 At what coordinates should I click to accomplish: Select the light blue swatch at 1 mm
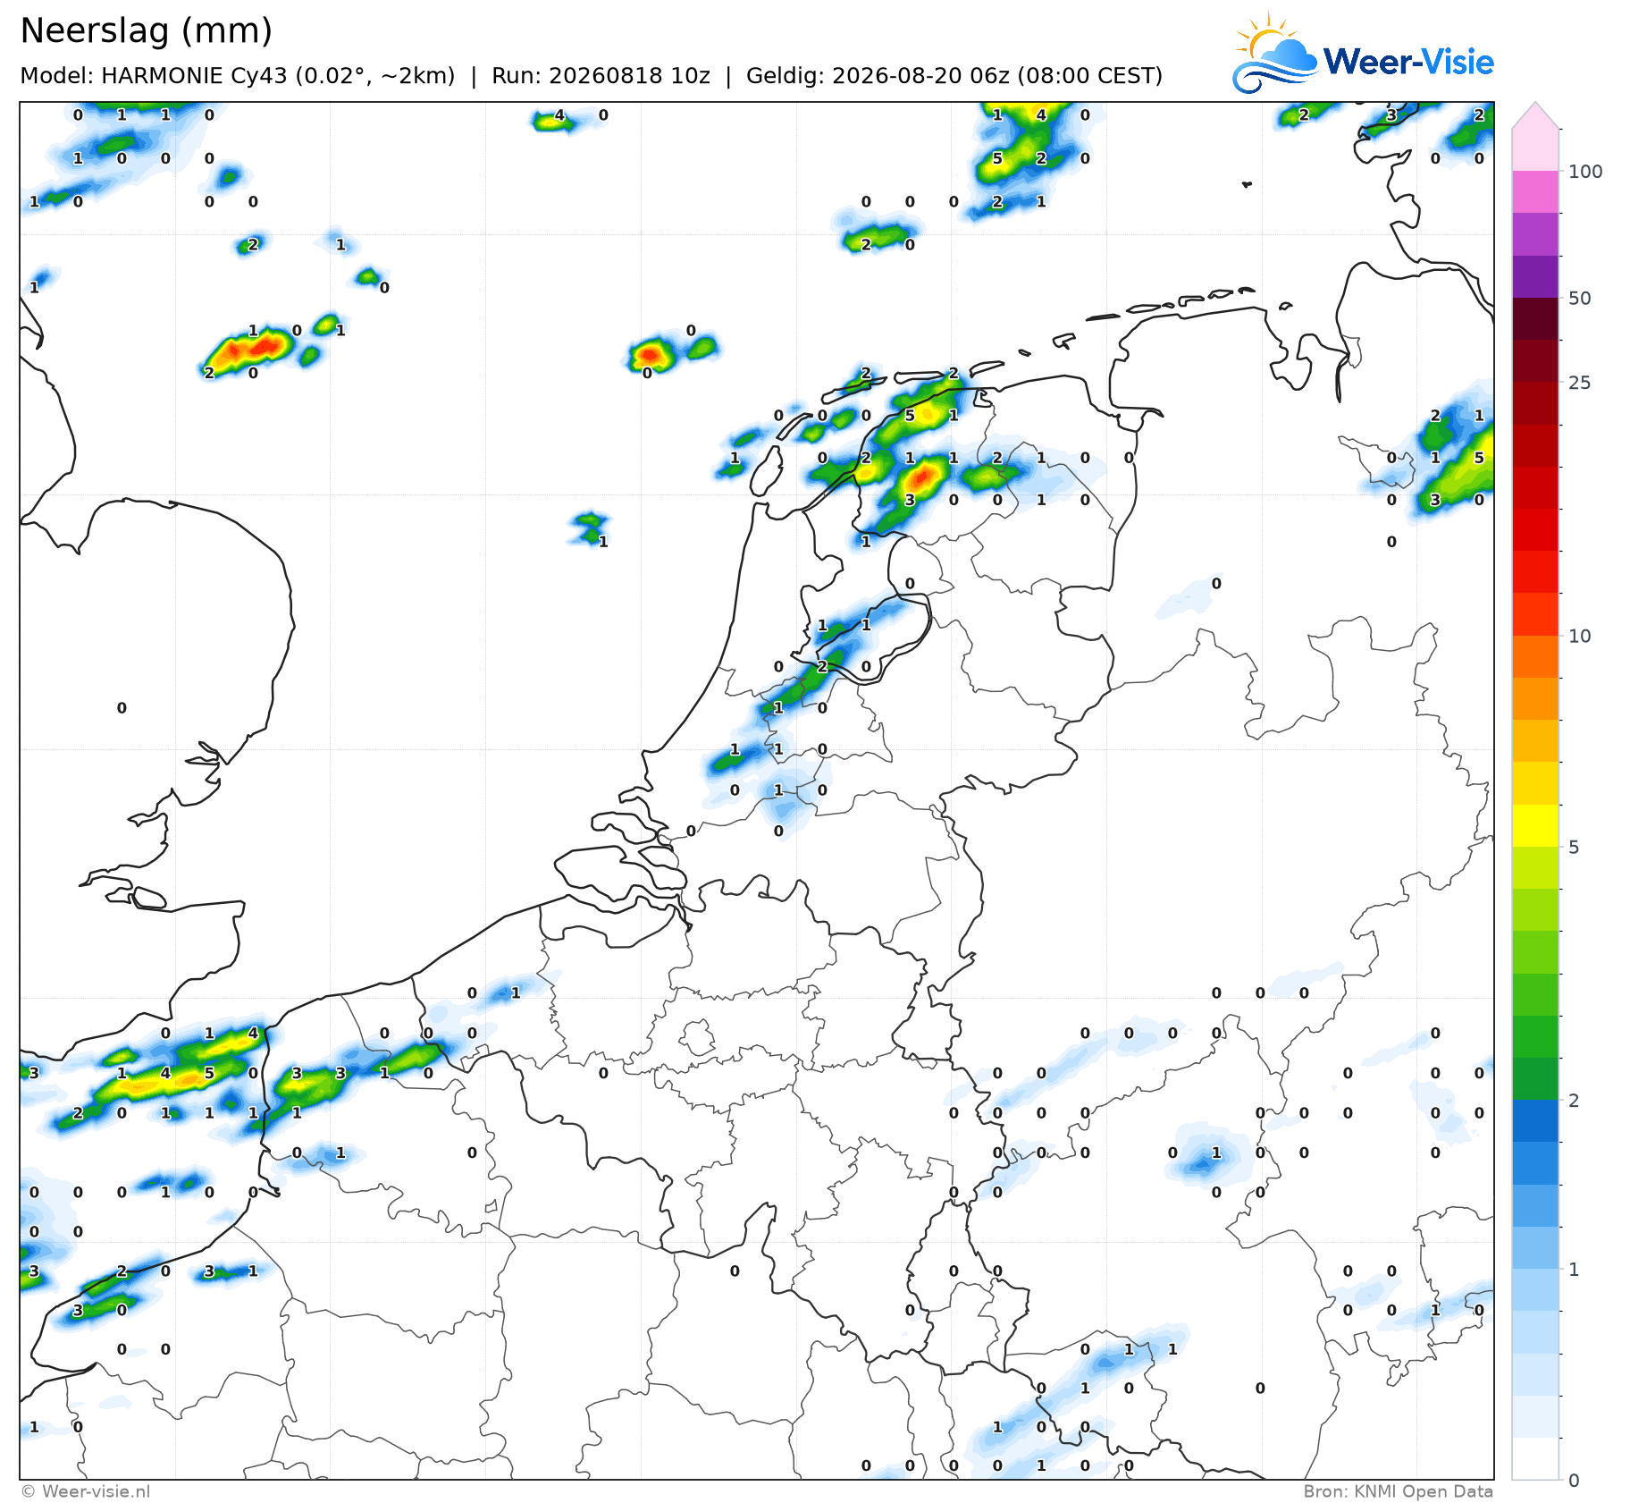pos(1535,1289)
